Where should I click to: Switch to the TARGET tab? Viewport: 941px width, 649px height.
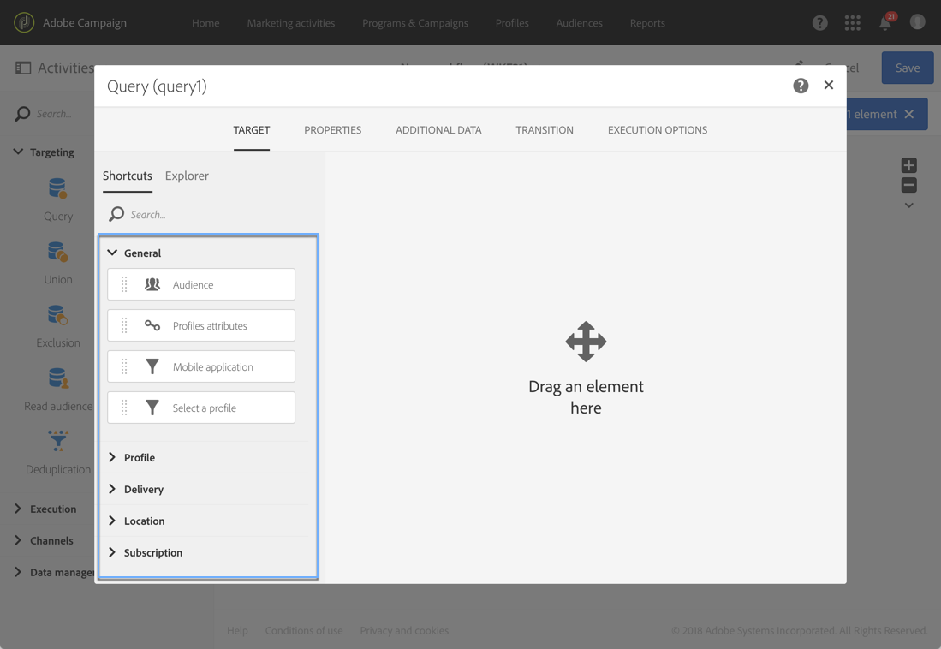[252, 130]
